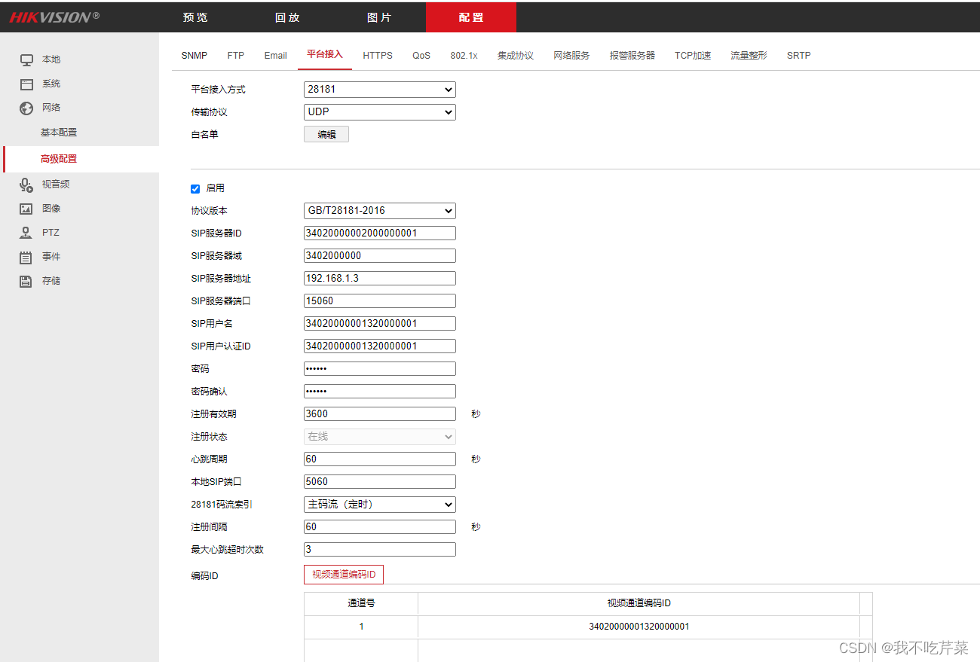980x662 pixels.
Task: Open the 协议版本 dropdown GB/T28181-2016
Action: click(380, 211)
